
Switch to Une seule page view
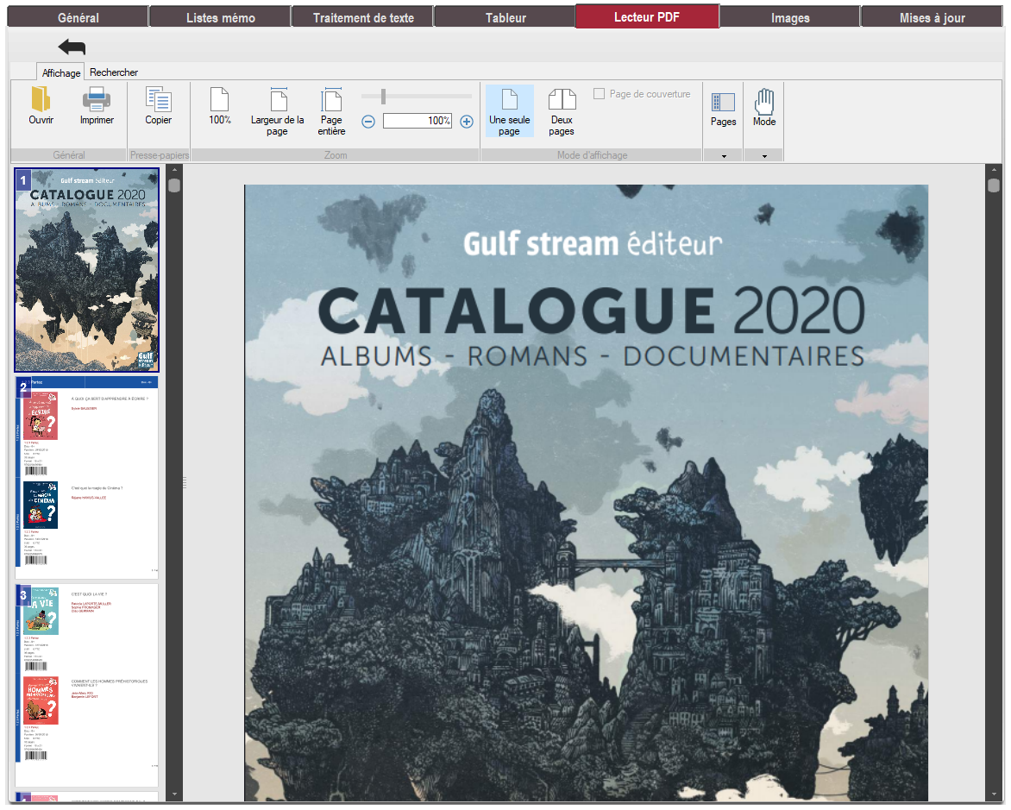click(x=509, y=111)
